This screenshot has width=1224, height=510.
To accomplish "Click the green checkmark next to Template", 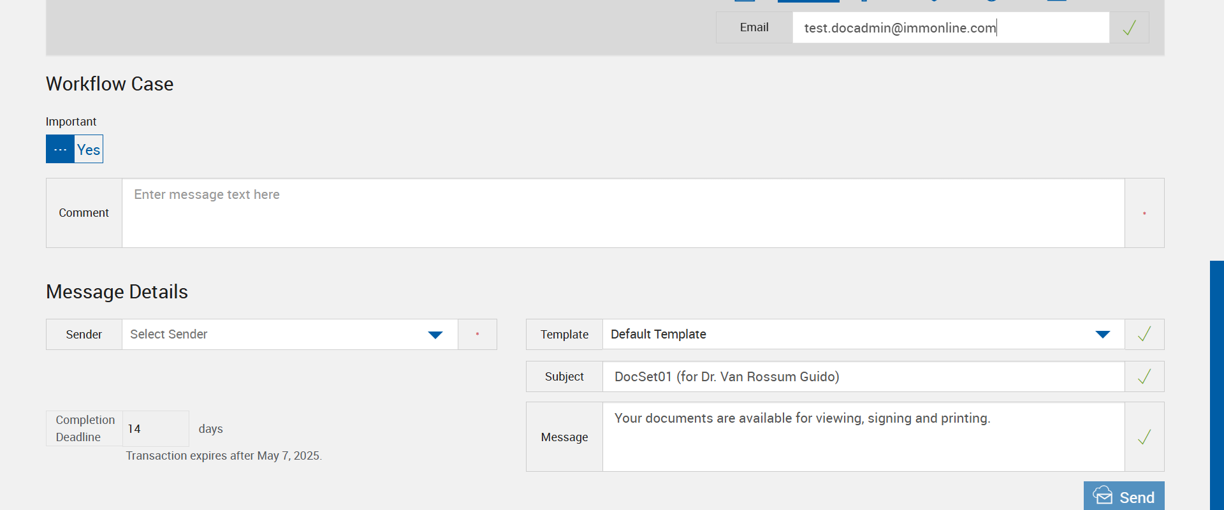I will [x=1144, y=334].
